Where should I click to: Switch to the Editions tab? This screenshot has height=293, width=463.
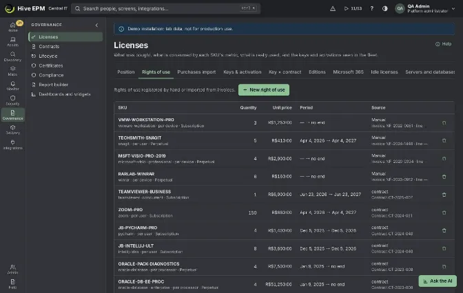[317, 72]
